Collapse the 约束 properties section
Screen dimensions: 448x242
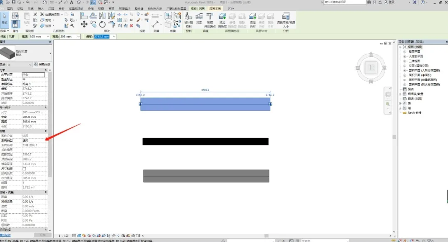45,70
